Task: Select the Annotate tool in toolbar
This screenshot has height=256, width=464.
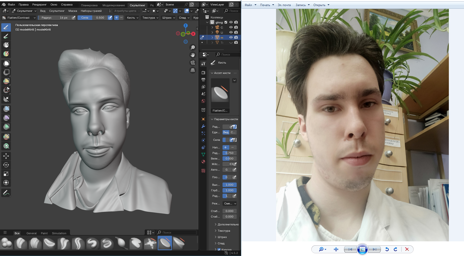Action: point(6,193)
